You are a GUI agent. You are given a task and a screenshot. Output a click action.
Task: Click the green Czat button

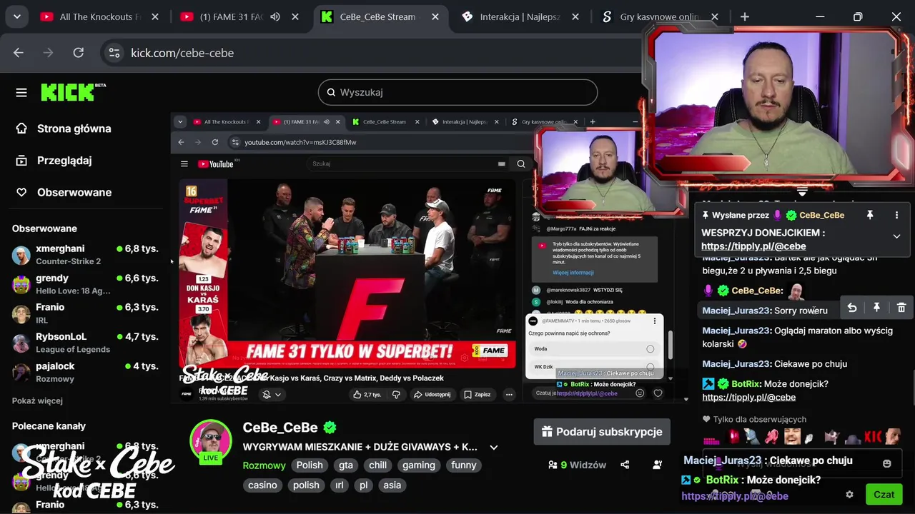884,494
